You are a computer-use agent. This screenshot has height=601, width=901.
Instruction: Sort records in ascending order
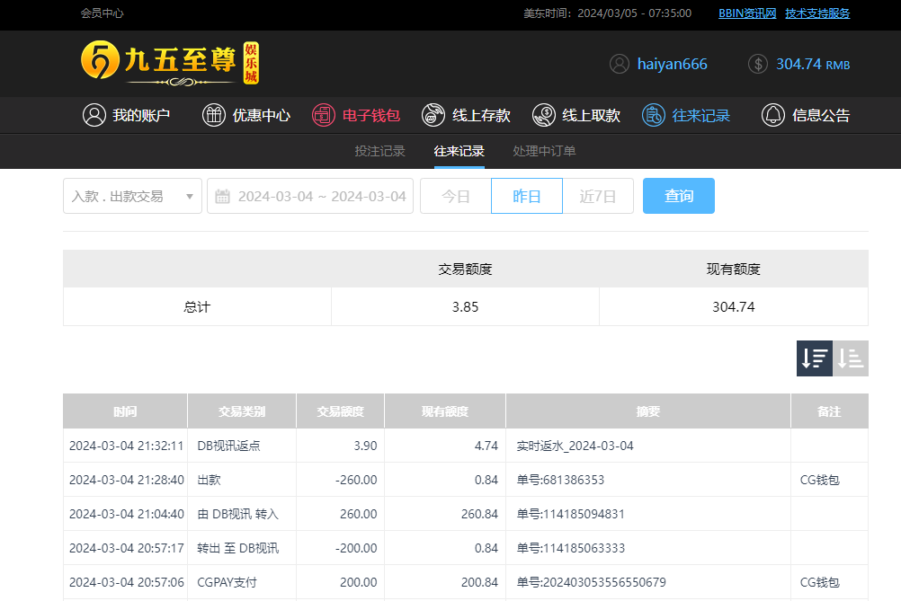coord(851,358)
